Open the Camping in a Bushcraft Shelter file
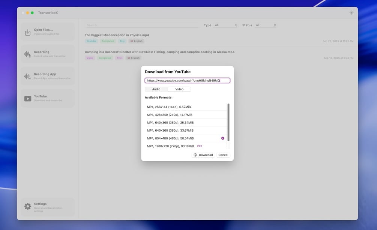 [x=159, y=52]
